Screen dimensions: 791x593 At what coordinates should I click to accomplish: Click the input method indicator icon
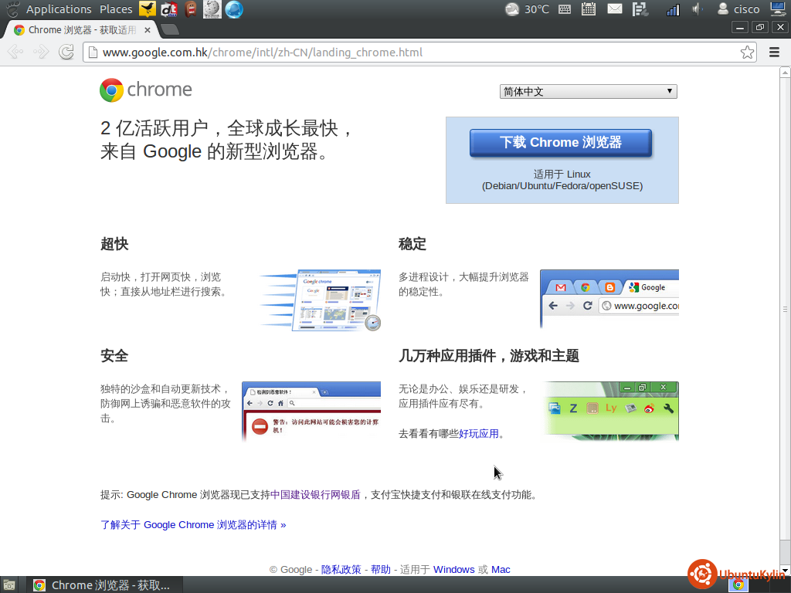tap(640, 9)
